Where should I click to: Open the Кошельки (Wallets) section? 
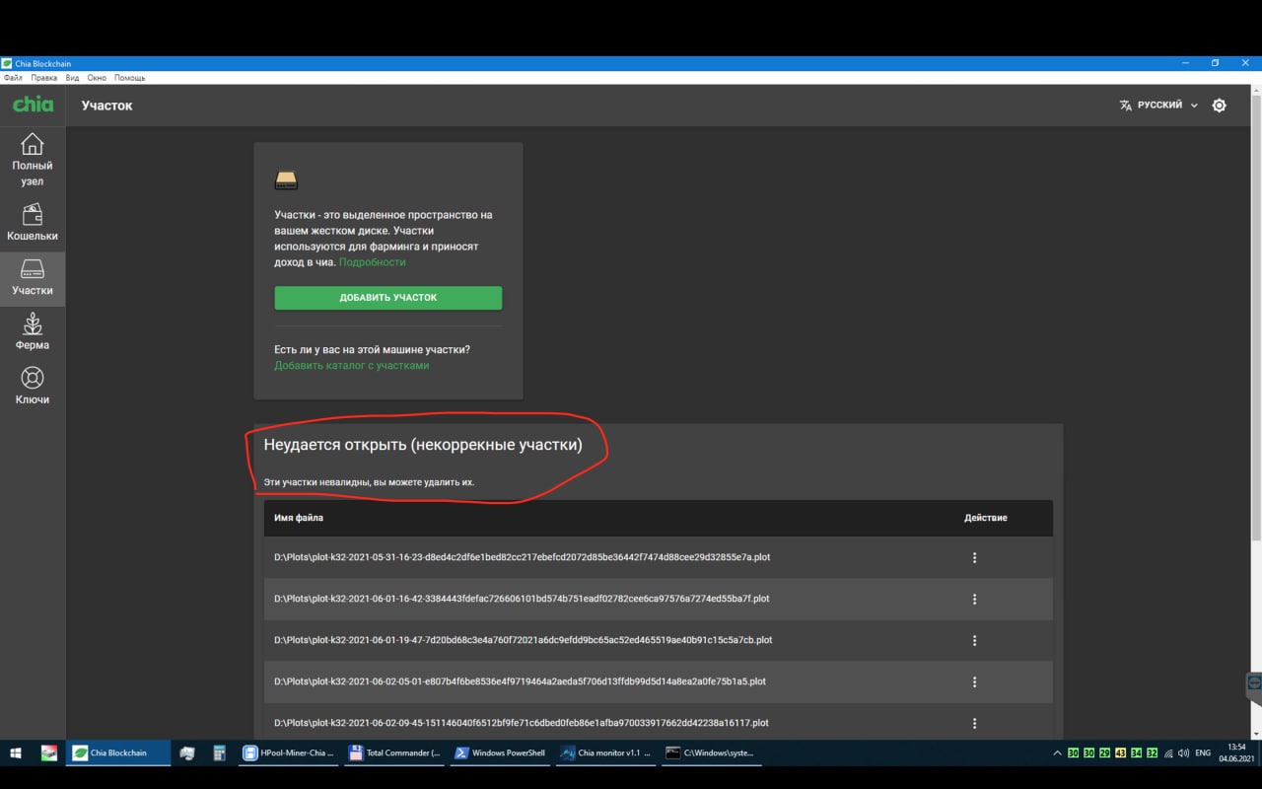pos(33,222)
